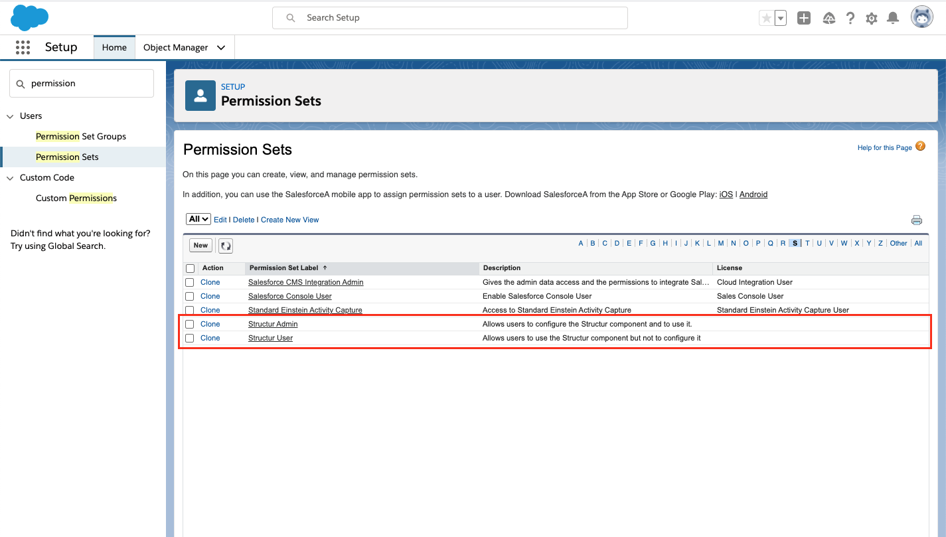Clone Standard Einstein Activity Capture set
This screenshot has width=946, height=537.
(x=210, y=311)
